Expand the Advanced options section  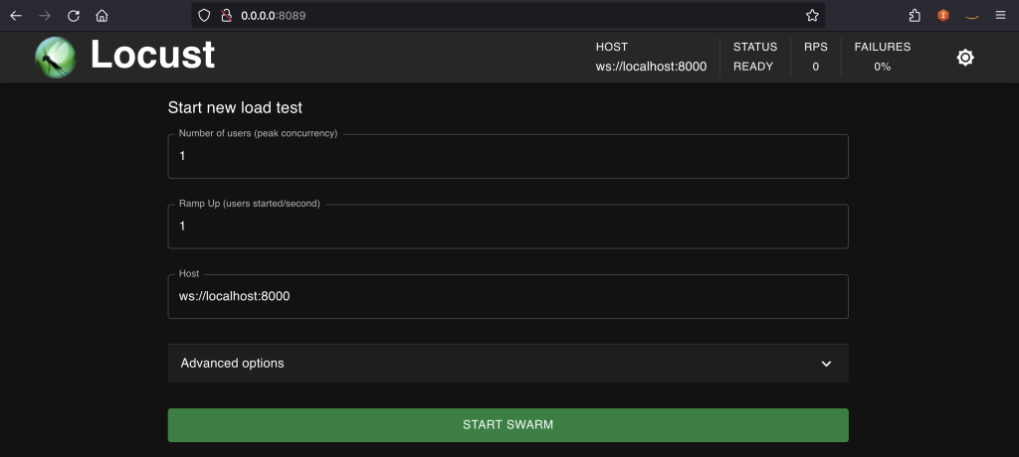tap(508, 364)
